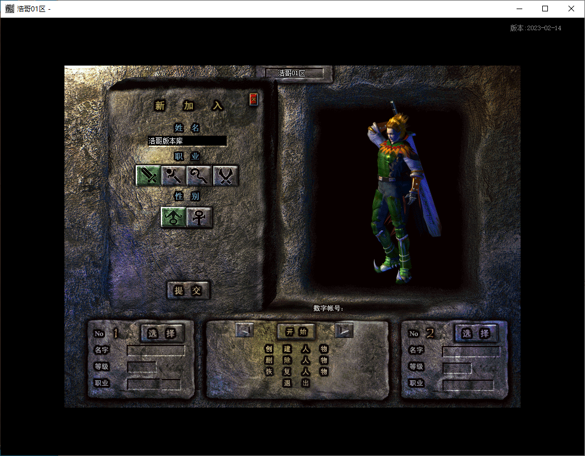
Task: Click the warrior character preview
Action: tap(405, 192)
